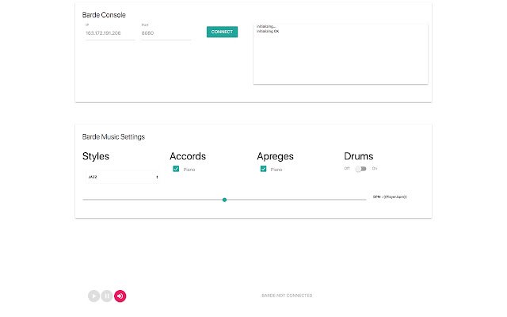507x317 pixels.
Task: Click the Drums 'On' label
Action: click(x=375, y=168)
